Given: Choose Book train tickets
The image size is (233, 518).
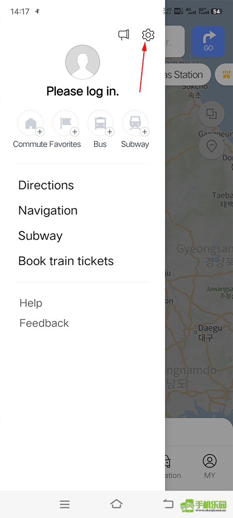Looking at the screenshot, I should [66, 261].
